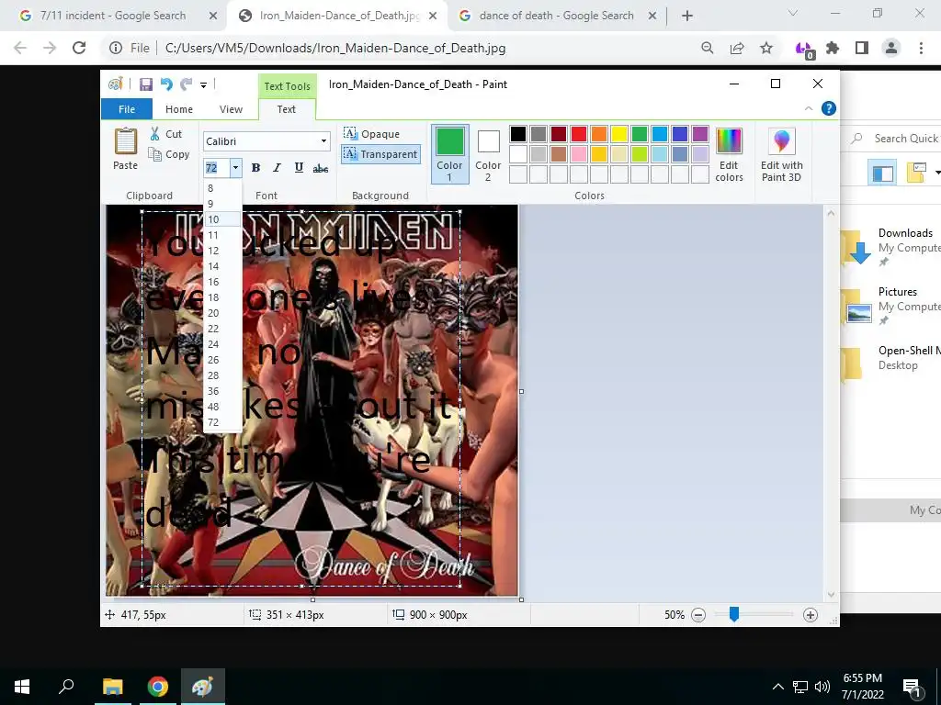Open Windows Start menu

click(x=22, y=687)
